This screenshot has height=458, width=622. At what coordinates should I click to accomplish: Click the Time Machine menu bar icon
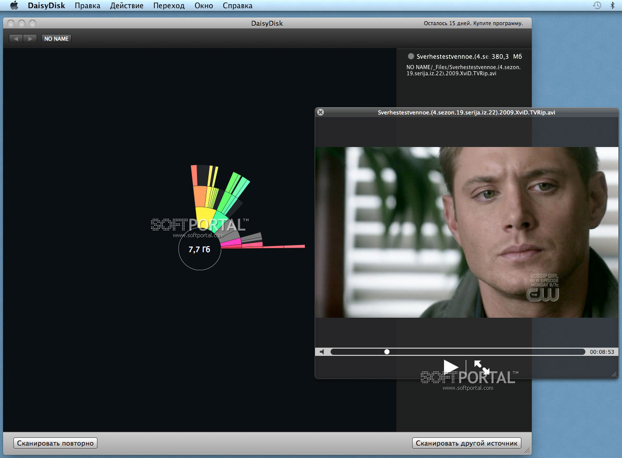click(597, 6)
